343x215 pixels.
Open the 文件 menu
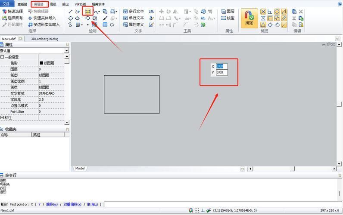pos(6,4)
